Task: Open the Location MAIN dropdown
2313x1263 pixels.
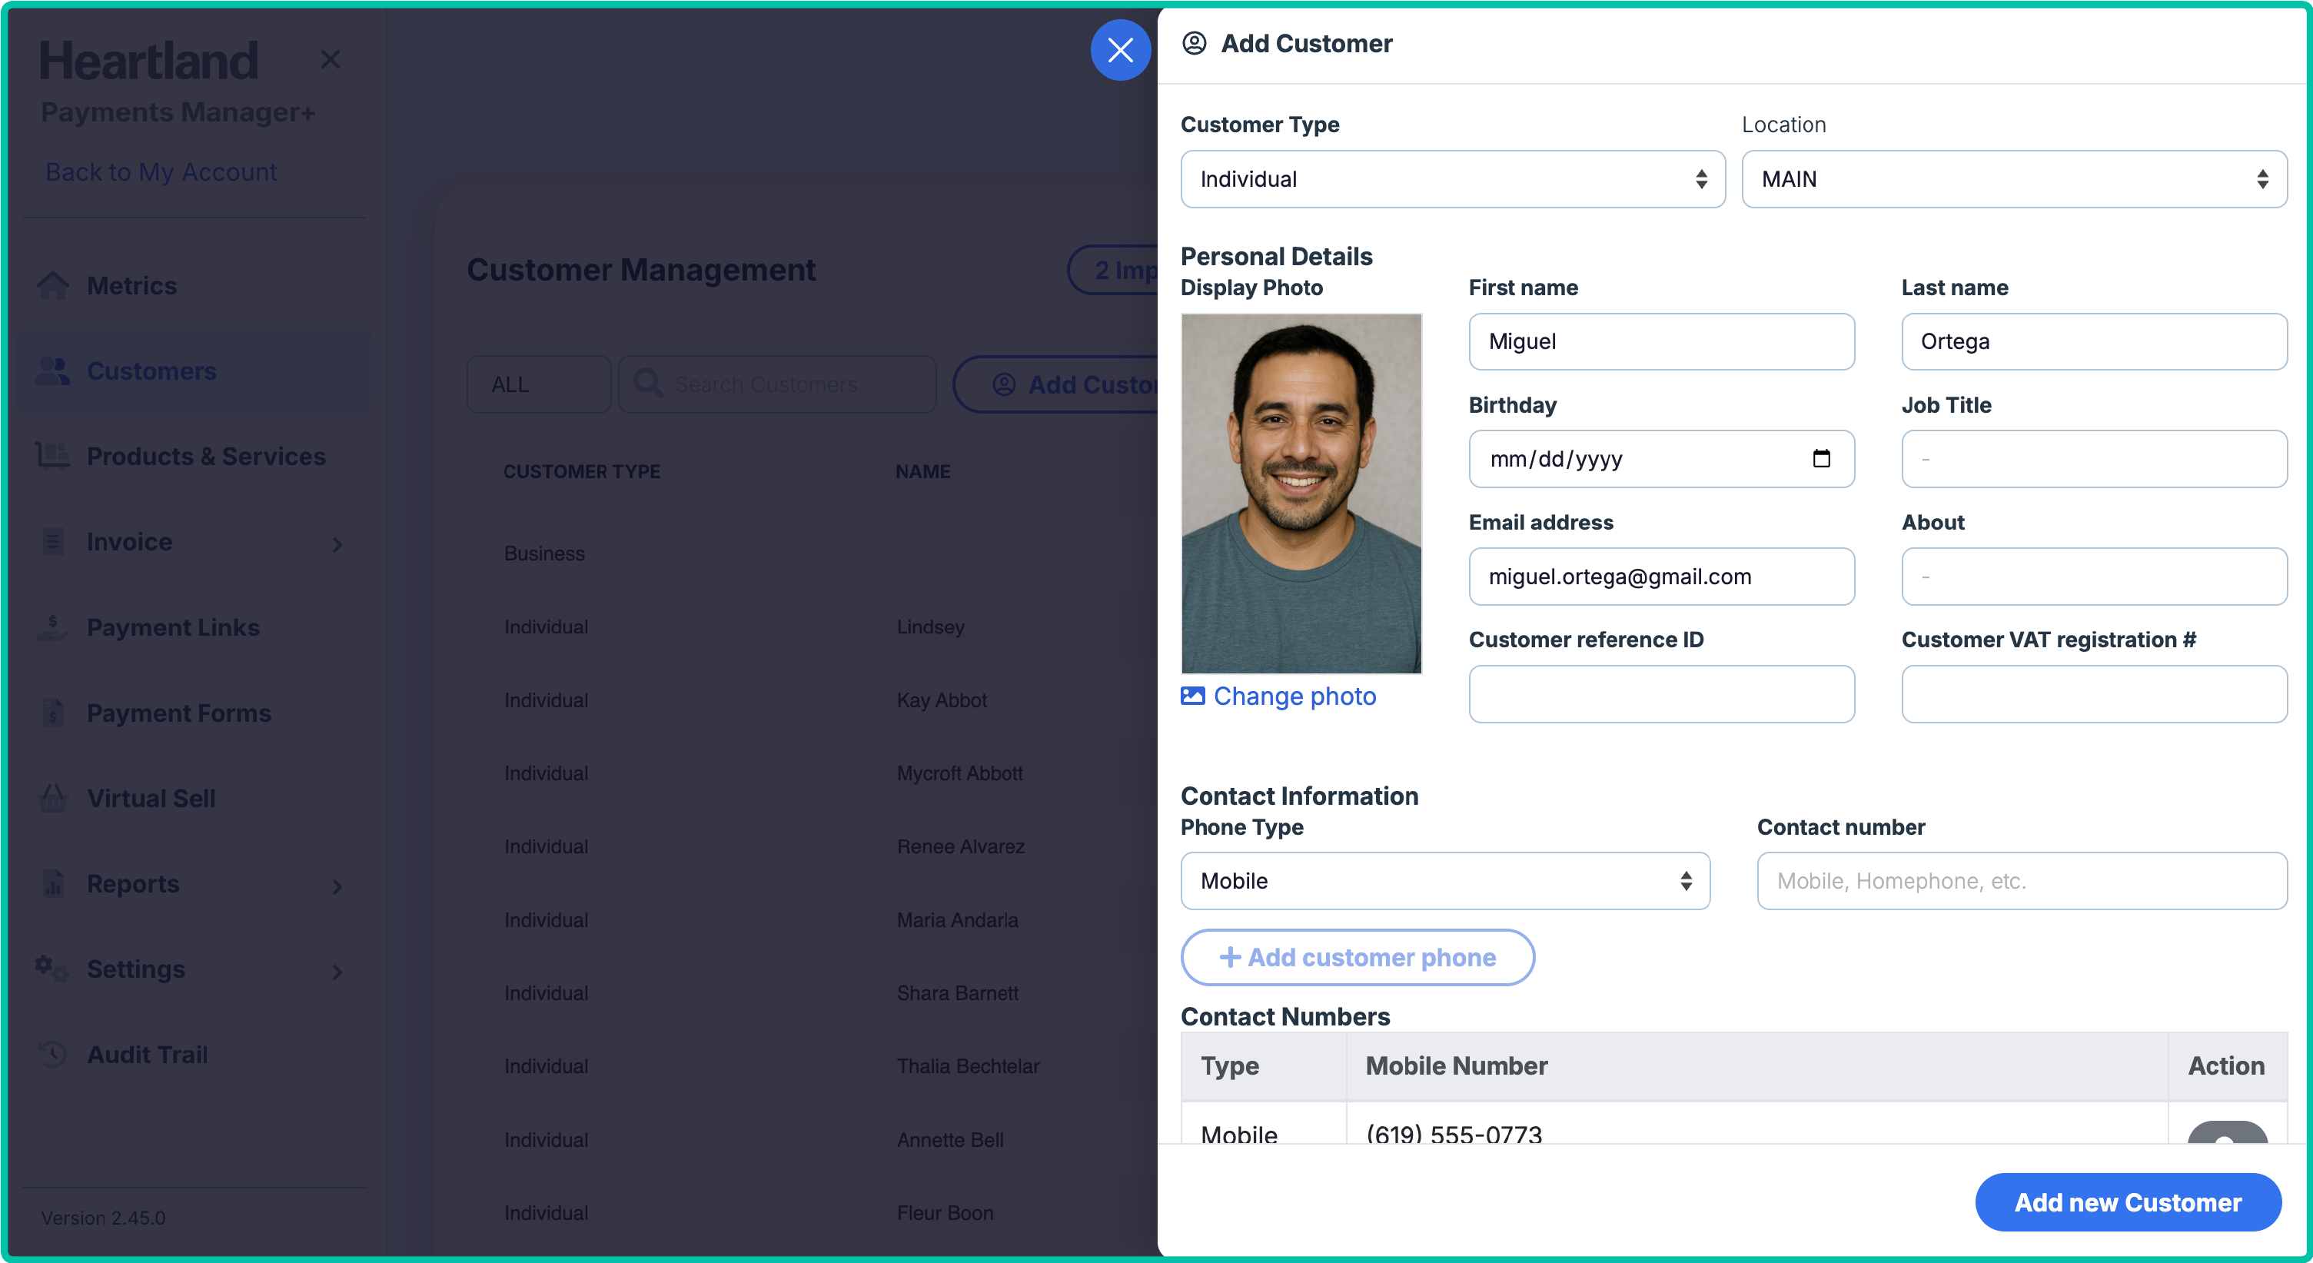Action: tap(2014, 180)
